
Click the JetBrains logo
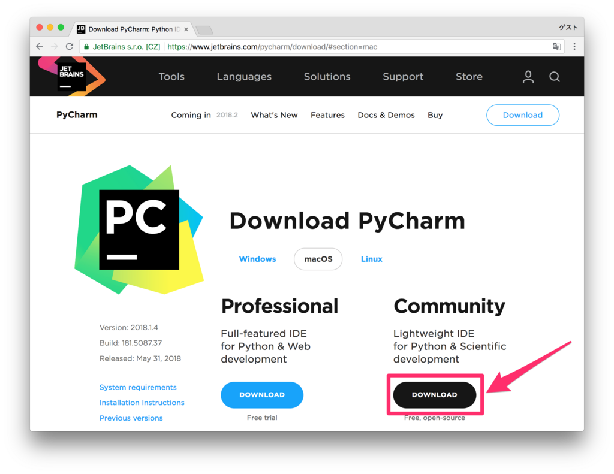click(x=72, y=76)
